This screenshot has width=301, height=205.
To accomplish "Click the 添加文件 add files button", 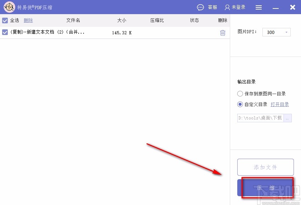I will coord(265,167).
